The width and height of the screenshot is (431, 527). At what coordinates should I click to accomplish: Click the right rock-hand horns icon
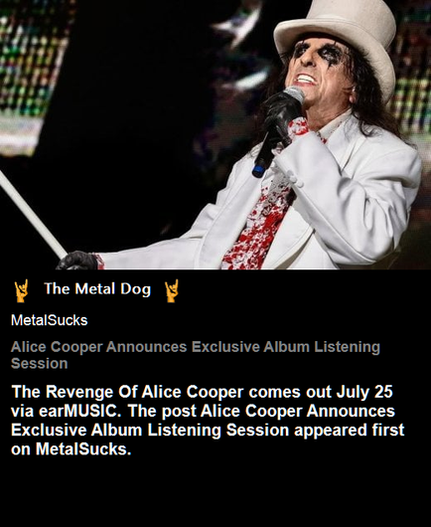pyautogui.click(x=172, y=290)
